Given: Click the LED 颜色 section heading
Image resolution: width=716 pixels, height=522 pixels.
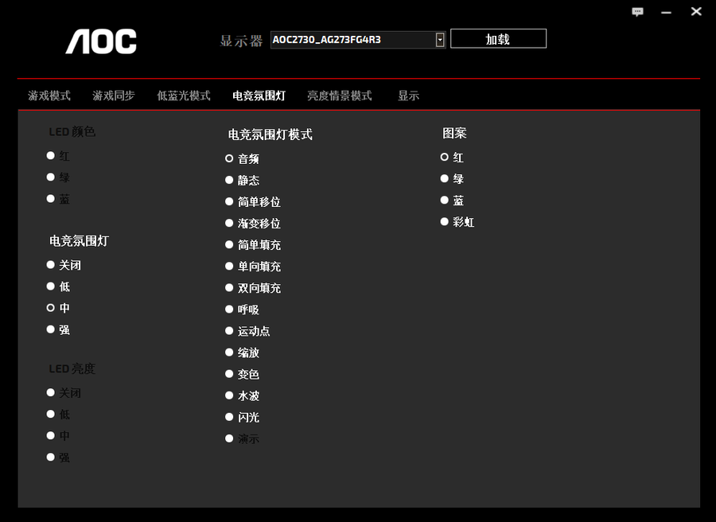Looking at the screenshot, I should (72, 131).
